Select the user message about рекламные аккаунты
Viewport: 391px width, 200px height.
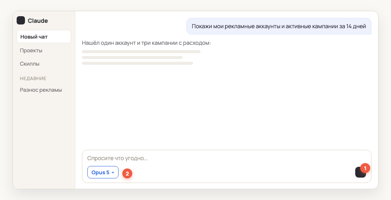pos(279,26)
